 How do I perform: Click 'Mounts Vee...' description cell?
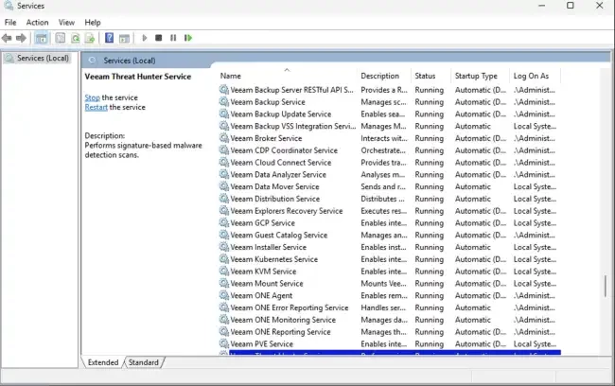coord(384,283)
